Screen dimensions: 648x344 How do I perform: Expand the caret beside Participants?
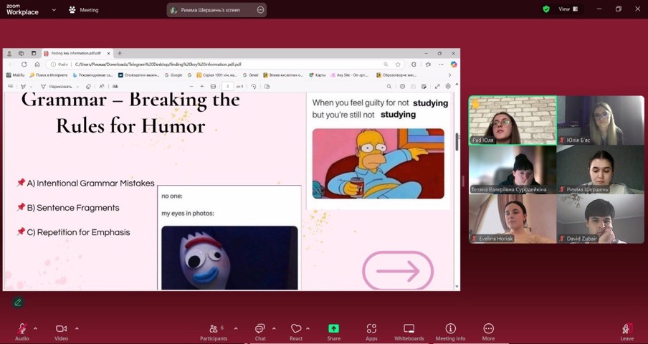pos(236,329)
